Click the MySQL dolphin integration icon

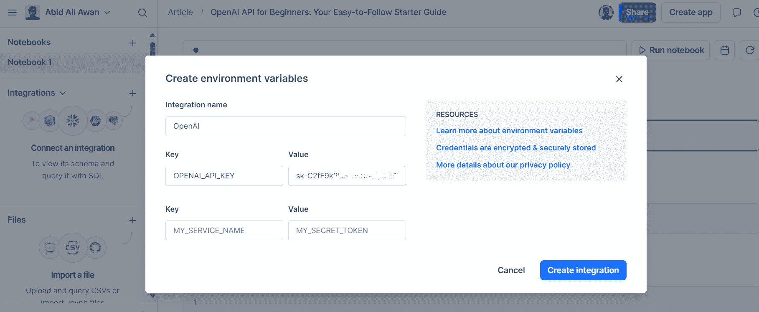point(31,121)
